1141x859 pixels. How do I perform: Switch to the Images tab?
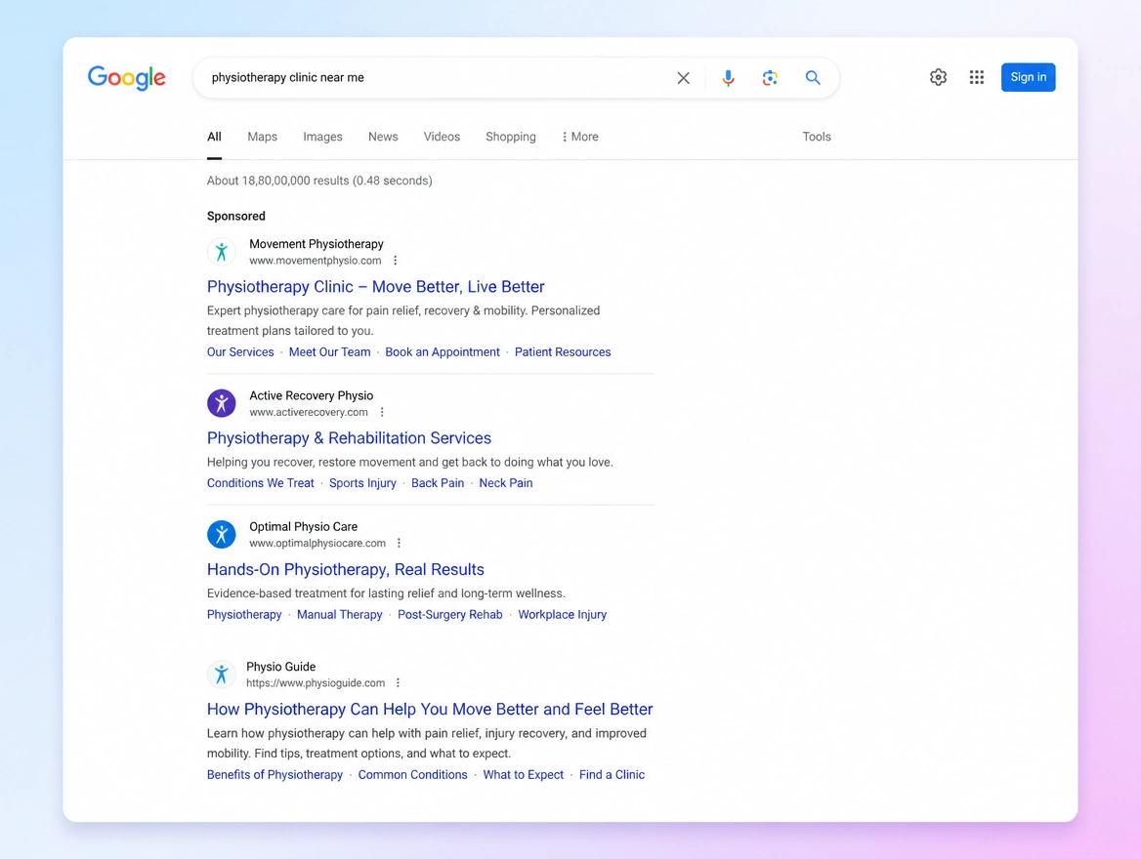[x=322, y=137]
